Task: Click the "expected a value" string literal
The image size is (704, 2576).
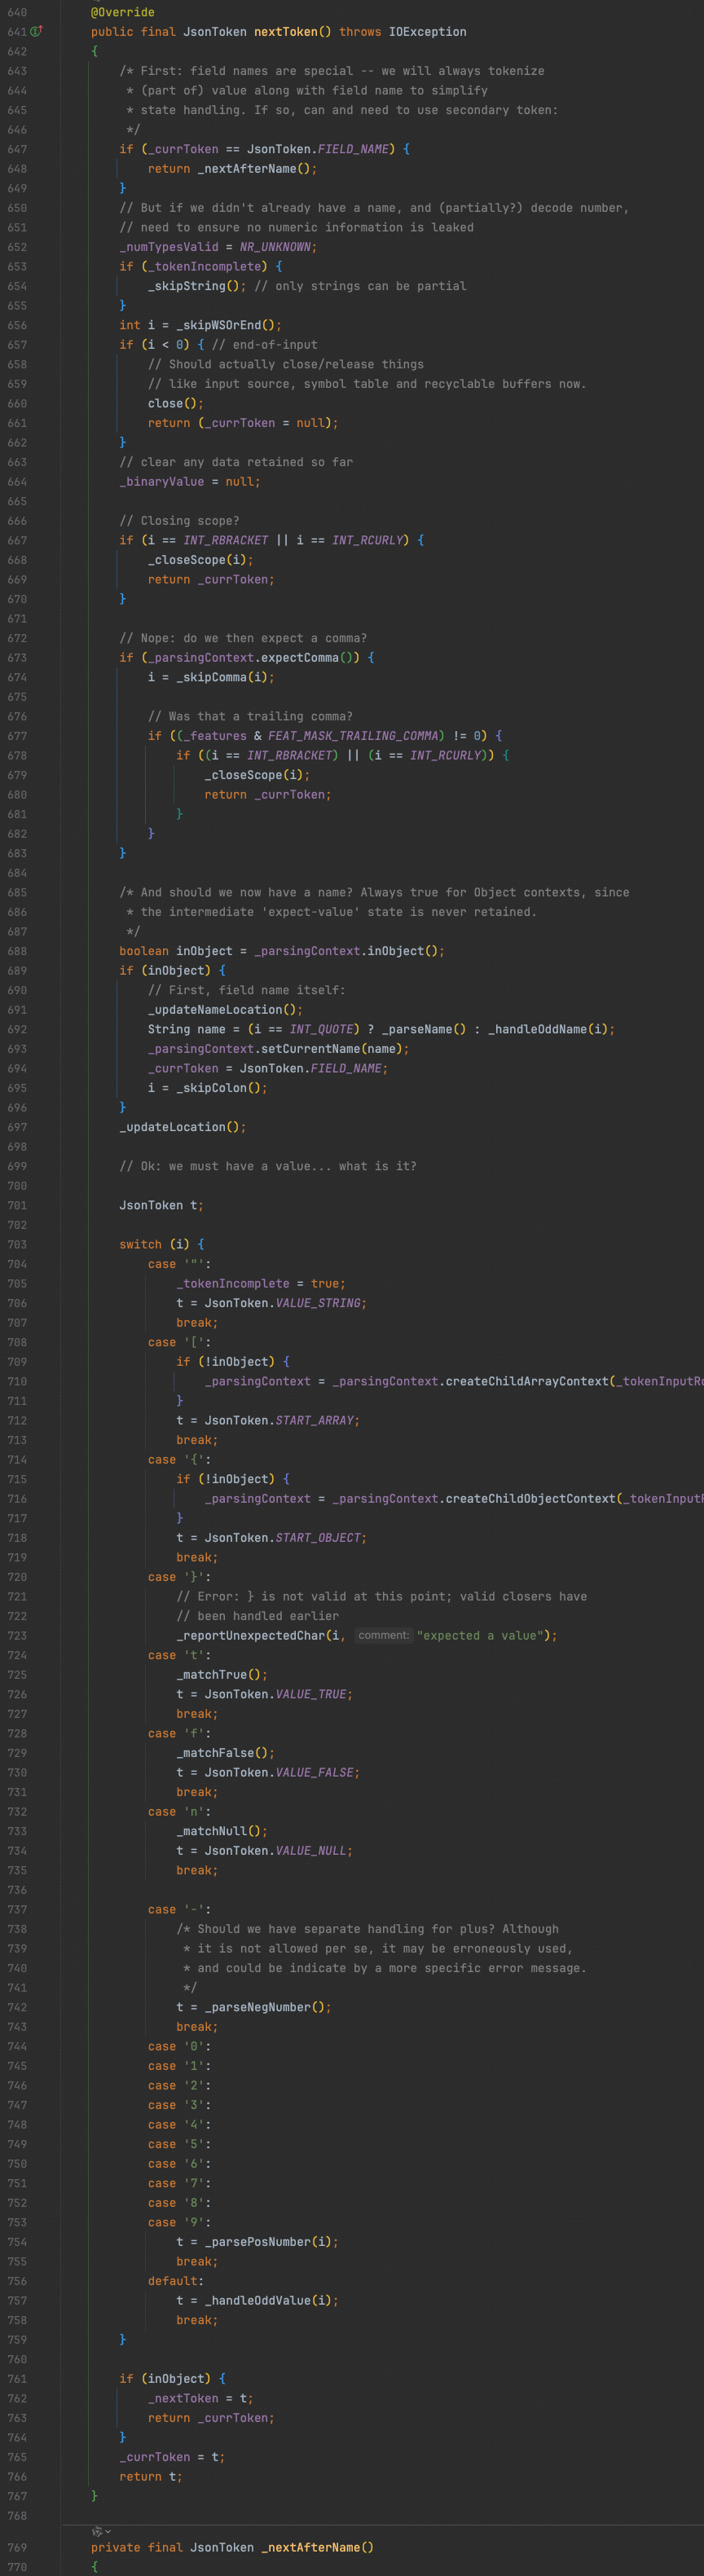Action: pos(483,1636)
